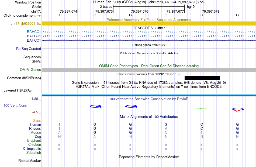Open Common dbSNP(155) track label

pyautogui.click(x=24, y=78)
